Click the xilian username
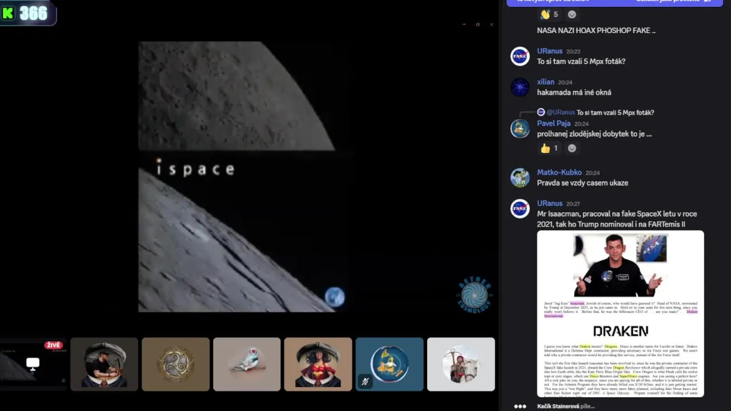Image resolution: width=731 pixels, height=411 pixels. click(x=545, y=82)
